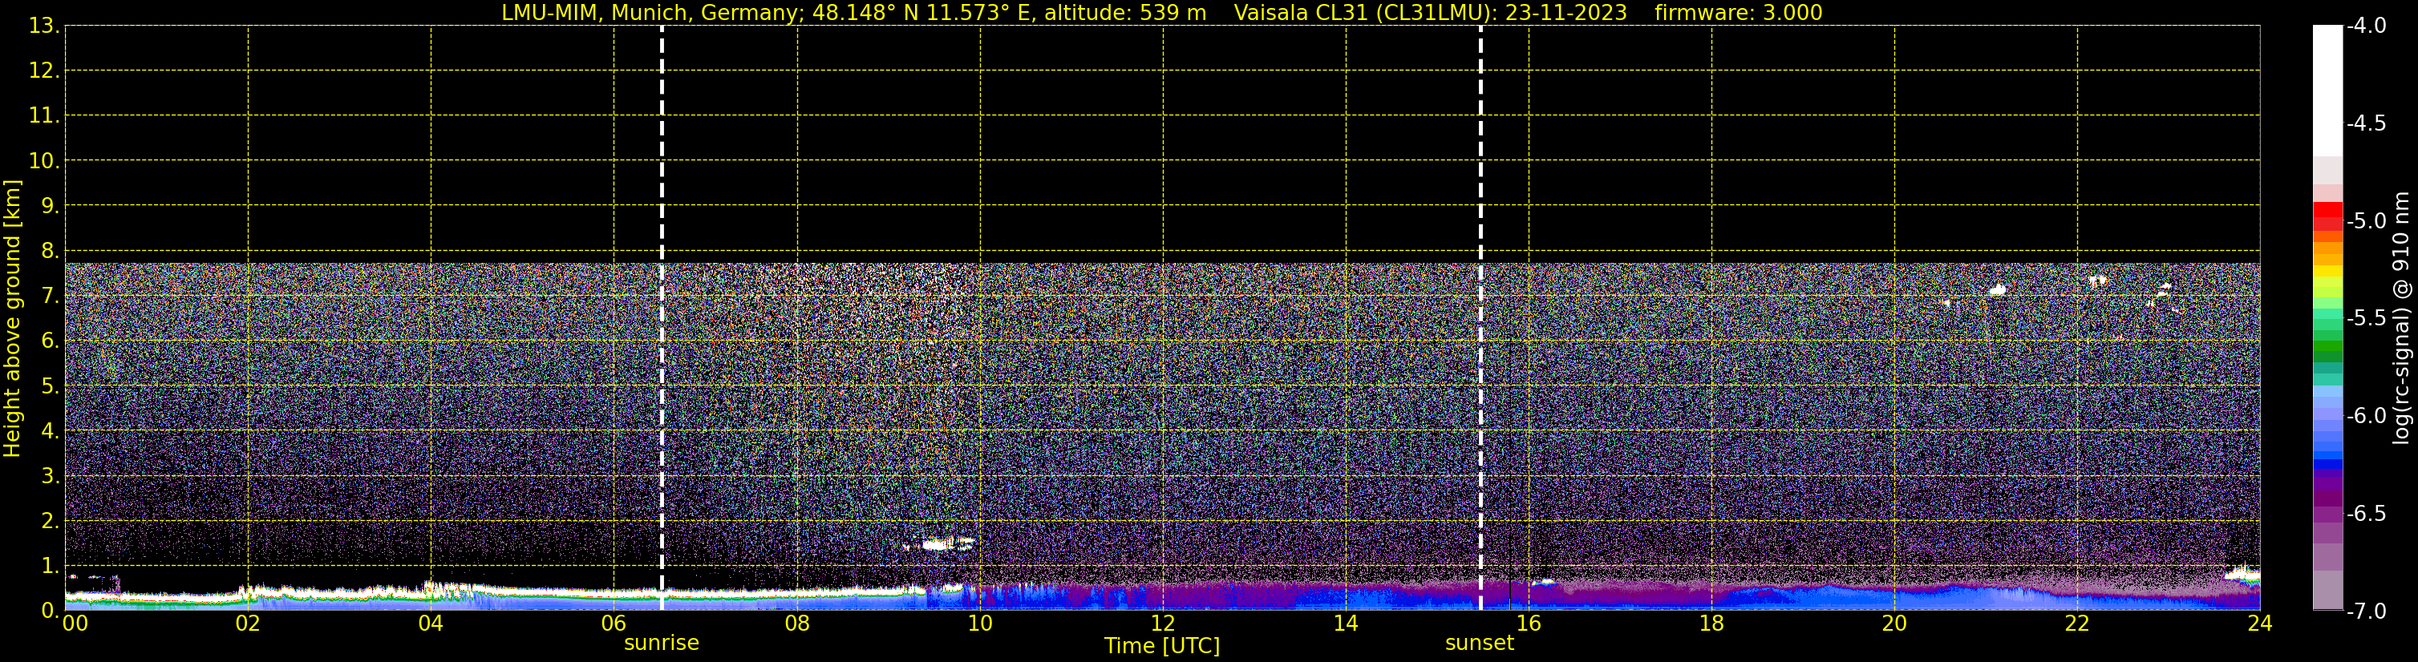
Task: Click the white cloud patch near 24 UTC below 1 km
Action: point(2244,575)
